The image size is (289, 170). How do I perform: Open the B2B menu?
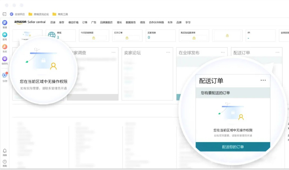pos(170,22)
